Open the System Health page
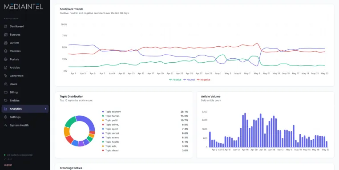 pos(25,125)
